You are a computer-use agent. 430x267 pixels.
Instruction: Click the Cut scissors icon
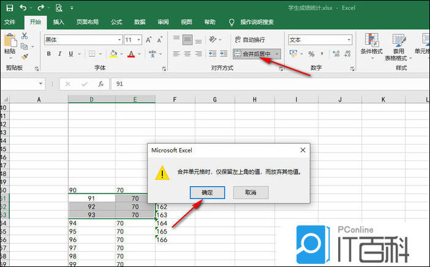pyautogui.click(x=25, y=36)
